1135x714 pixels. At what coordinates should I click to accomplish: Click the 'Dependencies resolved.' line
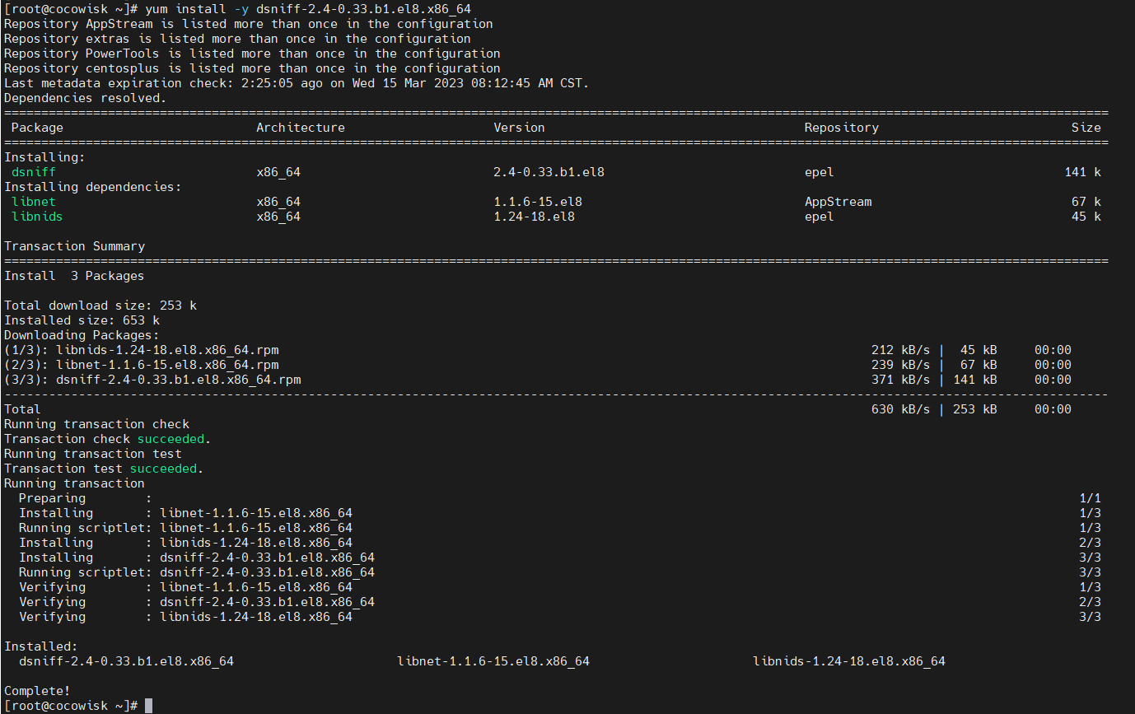click(x=86, y=98)
